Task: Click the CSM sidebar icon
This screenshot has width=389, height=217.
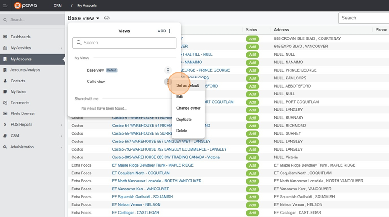Action: (x=5, y=136)
